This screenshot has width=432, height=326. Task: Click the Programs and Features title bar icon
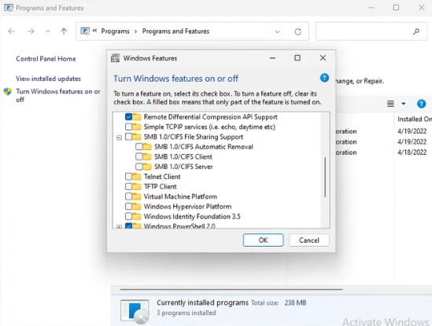9,8
